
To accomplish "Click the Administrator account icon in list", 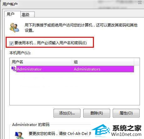I will tap(14, 69).
